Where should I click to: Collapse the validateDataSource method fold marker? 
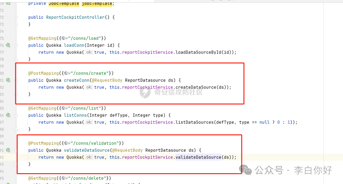click(16, 150)
